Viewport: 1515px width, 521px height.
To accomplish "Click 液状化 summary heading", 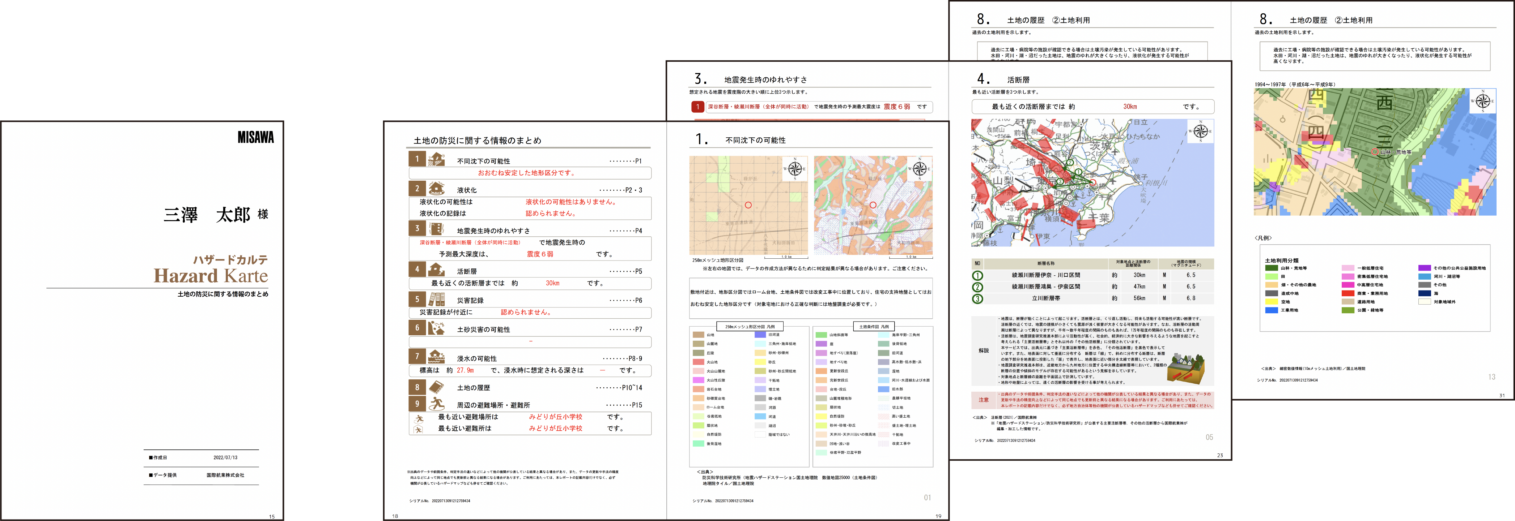I will click(x=467, y=190).
